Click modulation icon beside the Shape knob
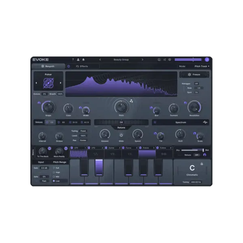Image resolution: width=243 pixels, height=243 pixels. click(39, 103)
